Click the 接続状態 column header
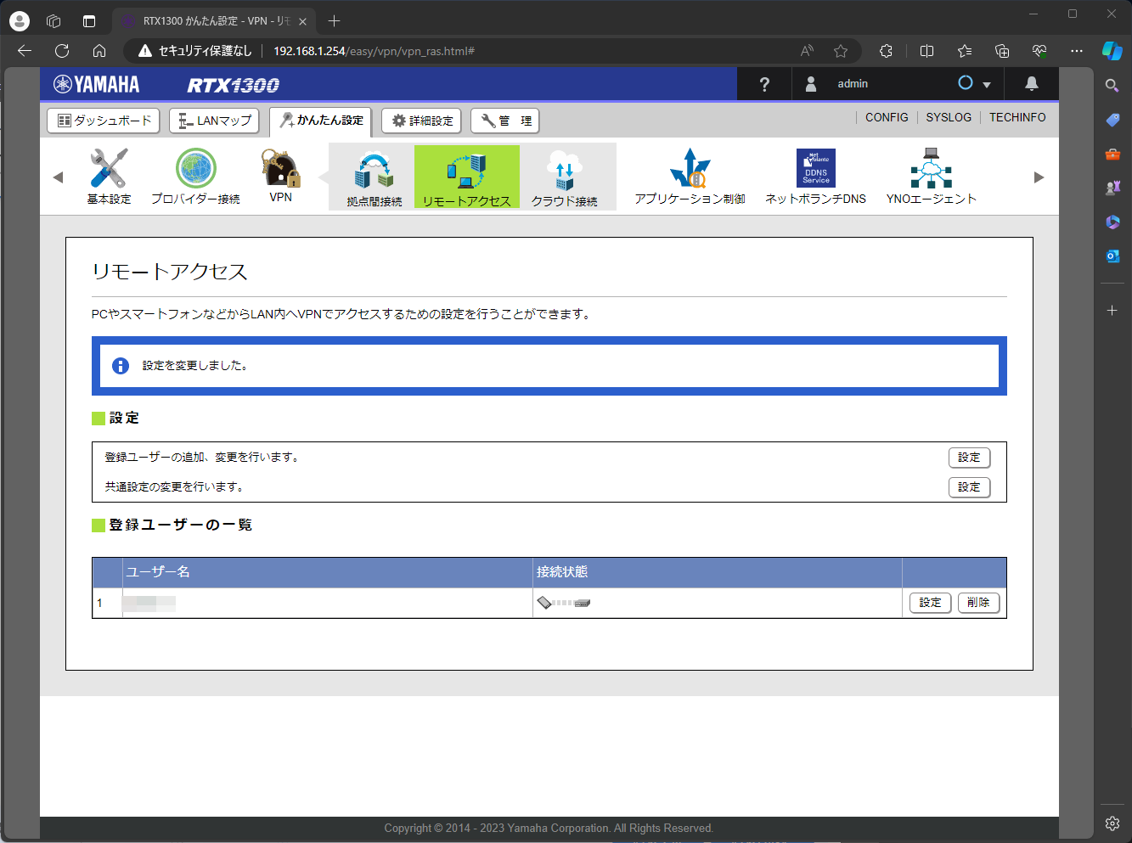This screenshot has height=843, width=1132. (718, 572)
